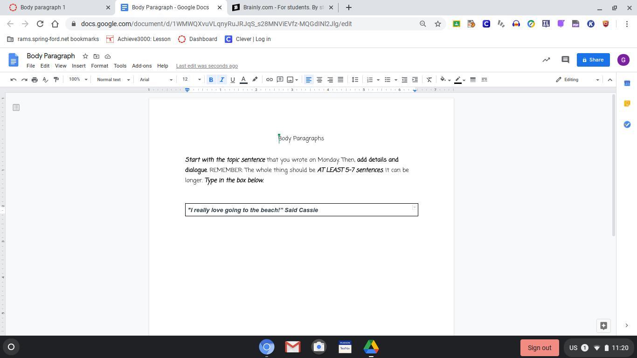This screenshot has width=637, height=358.
Task: Expand the numbered list options arrow
Action: tap(378, 80)
